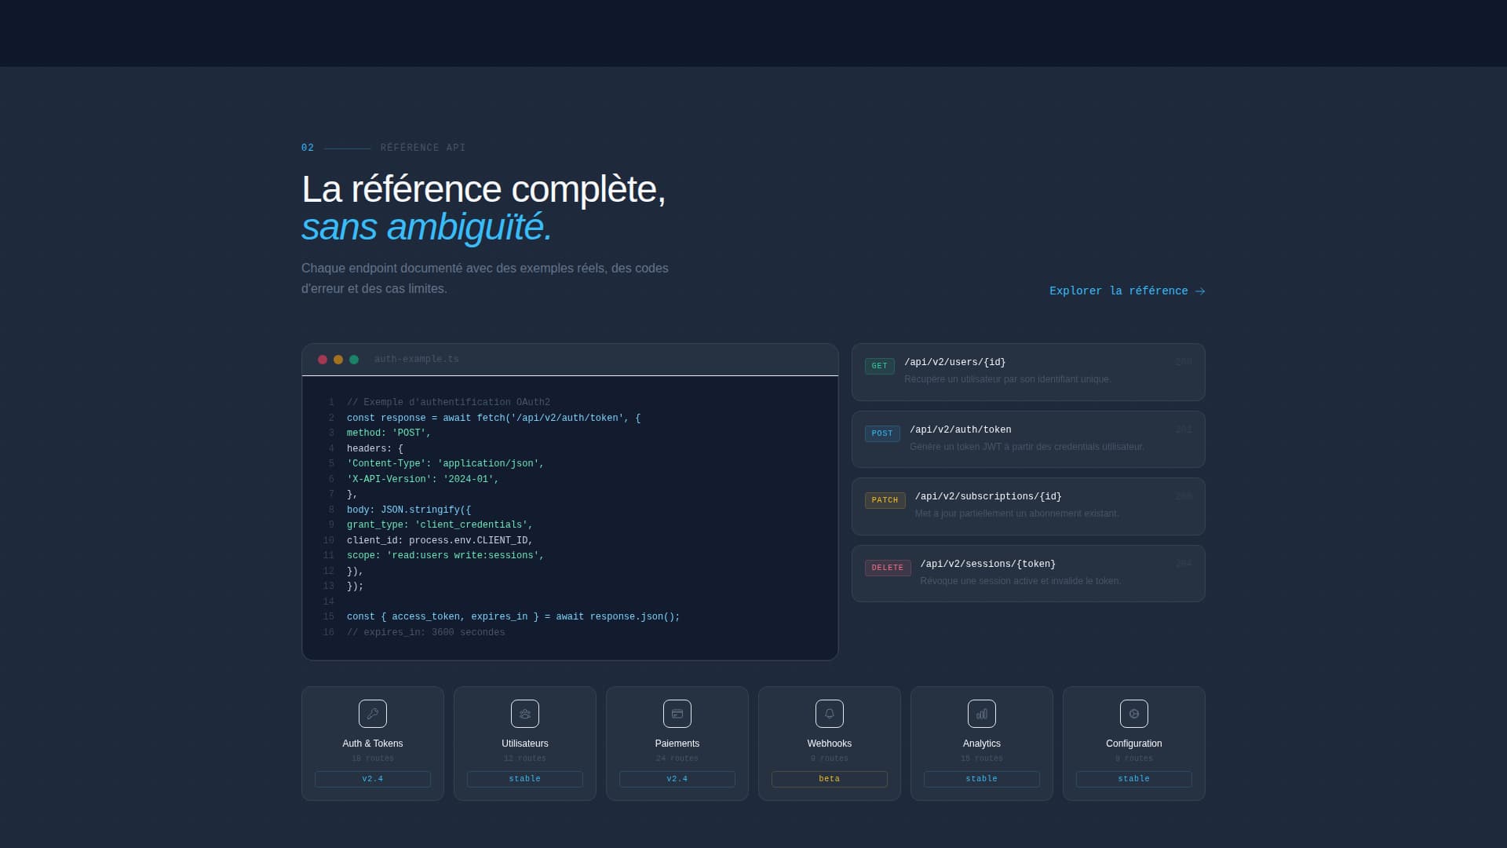Click the stable badge on Analytics card
The width and height of the screenshot is (1507, 848).
click(x=982, y=779)
